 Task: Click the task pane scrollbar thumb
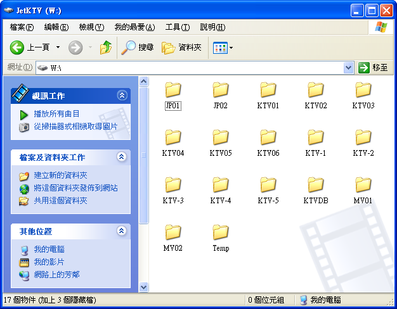pos(143,155)
